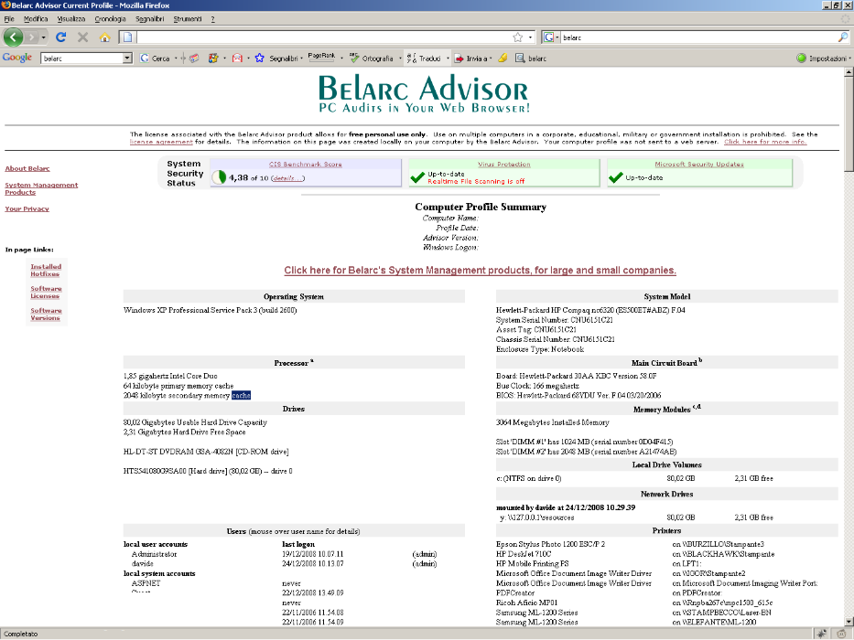Open the ? help menu
The height and width of the screenshot is (640, 854).
tap(213, 19)
